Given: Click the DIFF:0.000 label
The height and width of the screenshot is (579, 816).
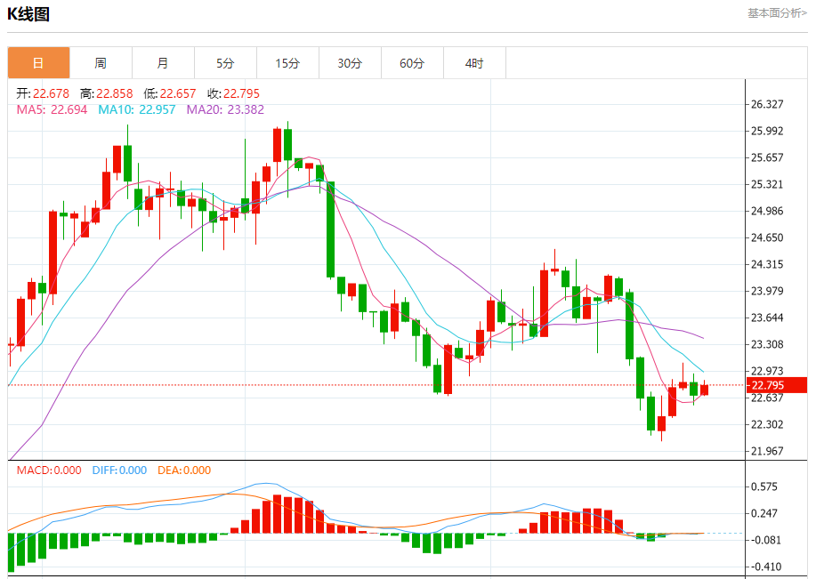Looking at the screenshot, I should tap(119, 470).
